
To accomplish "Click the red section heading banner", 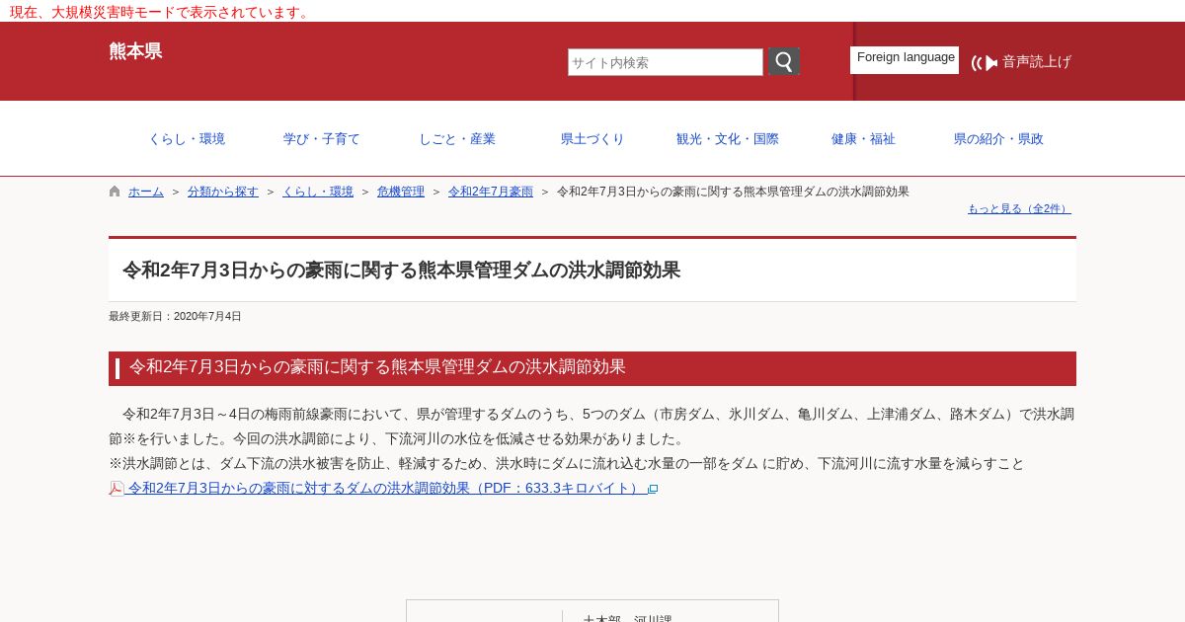I will (x=592, y=368).
